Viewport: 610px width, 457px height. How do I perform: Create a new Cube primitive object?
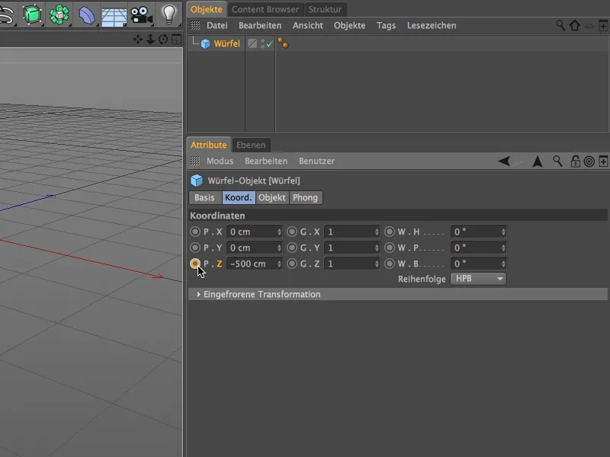(x=32, y=13)
